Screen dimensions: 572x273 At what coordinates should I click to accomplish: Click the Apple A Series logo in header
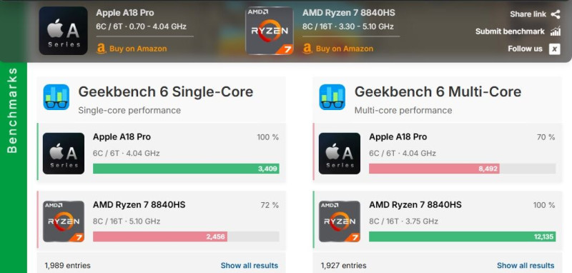coord(63,31)
